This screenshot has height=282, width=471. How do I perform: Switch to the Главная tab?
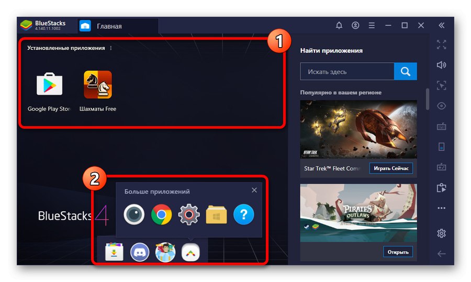click(118, 26)
